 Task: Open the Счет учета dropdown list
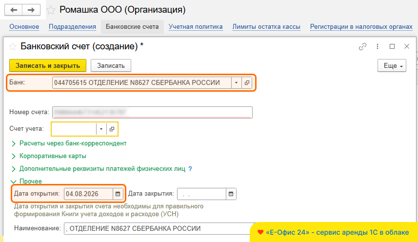click(x=101, y=129)
